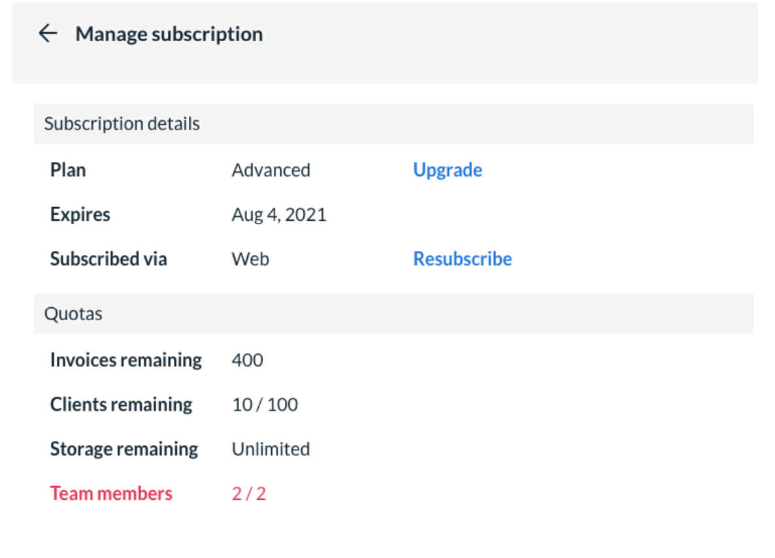Select the Plan row
Screen dimensions: 775x558
(x=68, y=170)
